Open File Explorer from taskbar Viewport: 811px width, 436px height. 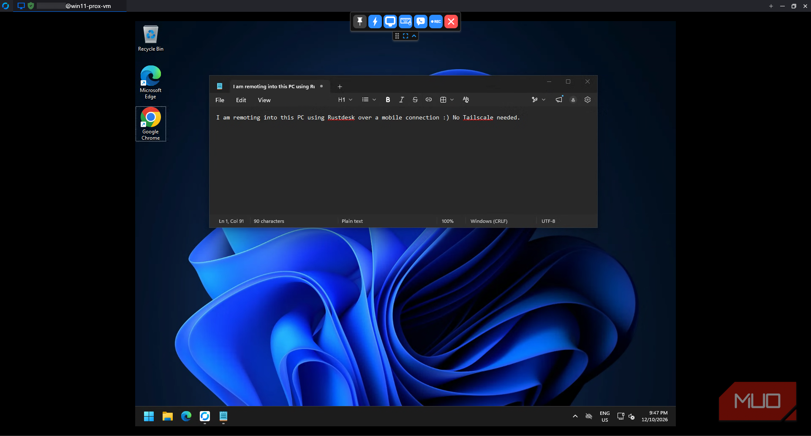pos(168,417)
